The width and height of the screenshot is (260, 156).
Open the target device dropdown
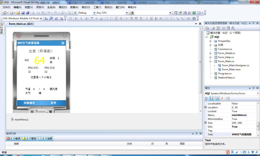click(41, 19)
